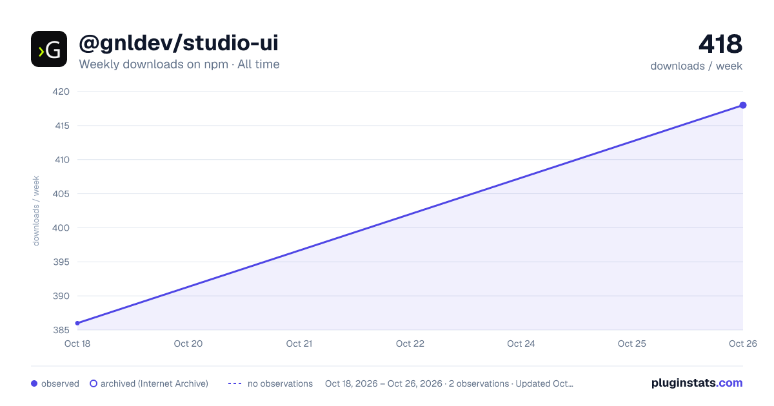Click the gnldev package logo icon
The width and height of the screenshot is (774, 406).
(49, 49)
